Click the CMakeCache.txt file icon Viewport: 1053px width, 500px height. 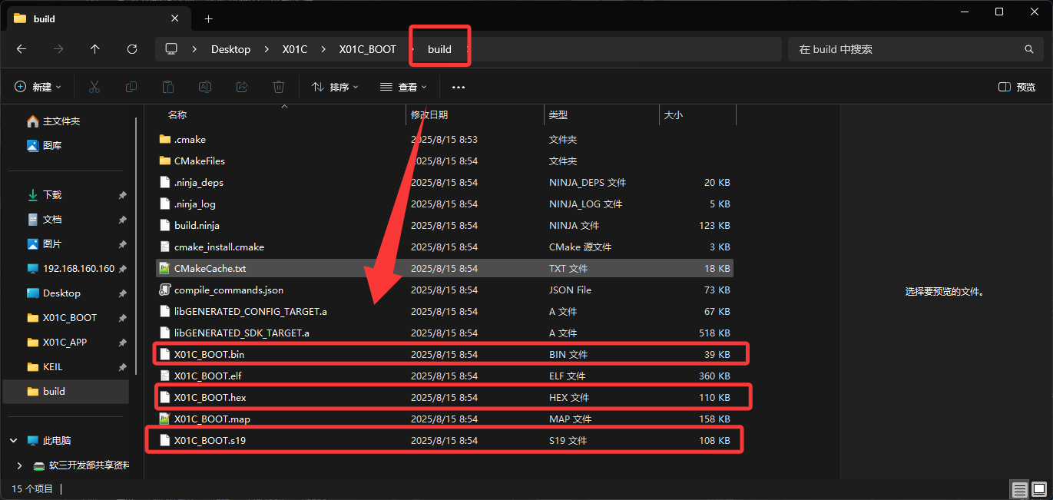click(x=164, y=269)
